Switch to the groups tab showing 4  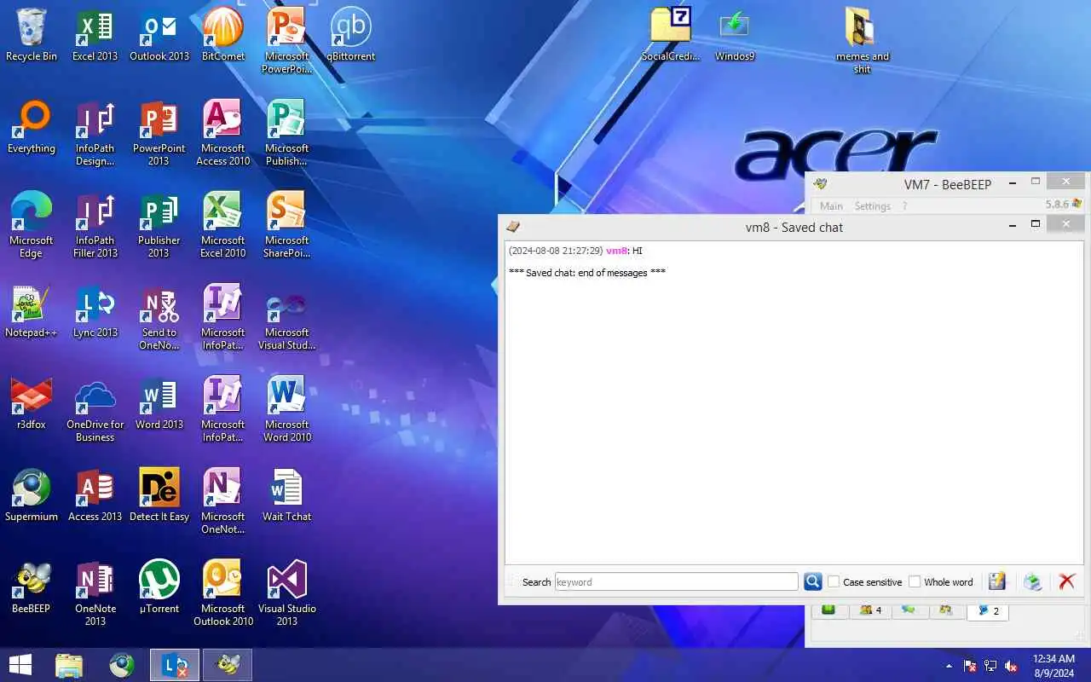tap(870, 610)
